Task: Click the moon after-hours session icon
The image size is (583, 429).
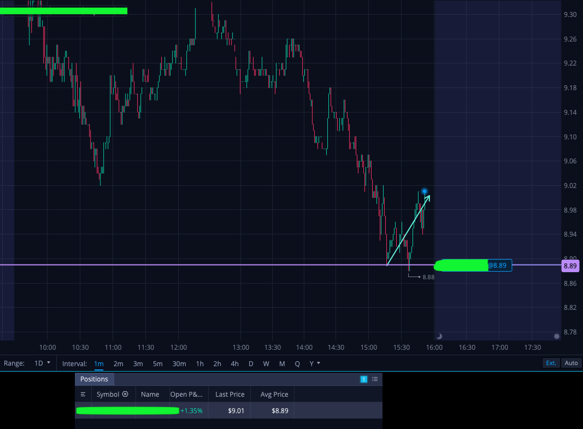Action: (x=439, y=336)
